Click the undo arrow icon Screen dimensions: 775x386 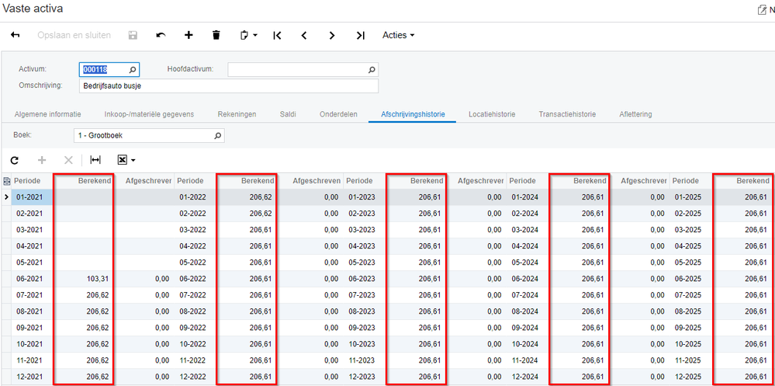161,35
